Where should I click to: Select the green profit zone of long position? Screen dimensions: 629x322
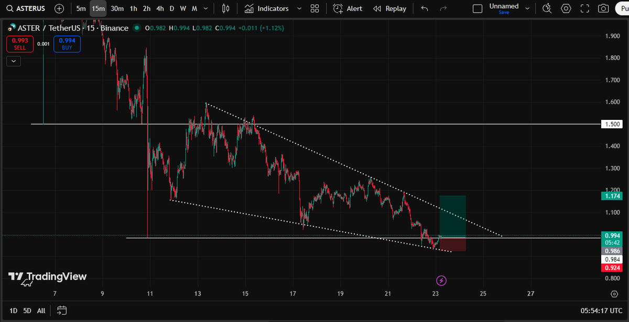tap(452, 216)
